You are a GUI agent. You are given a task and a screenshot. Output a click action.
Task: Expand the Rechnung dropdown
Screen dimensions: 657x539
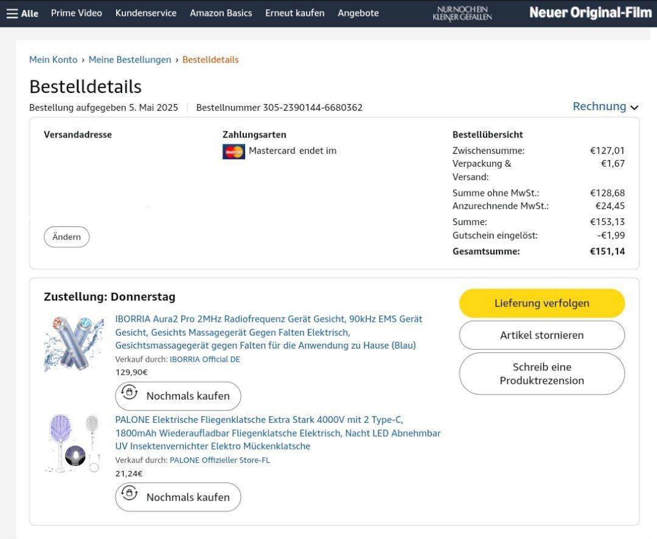tap(605, 106)
